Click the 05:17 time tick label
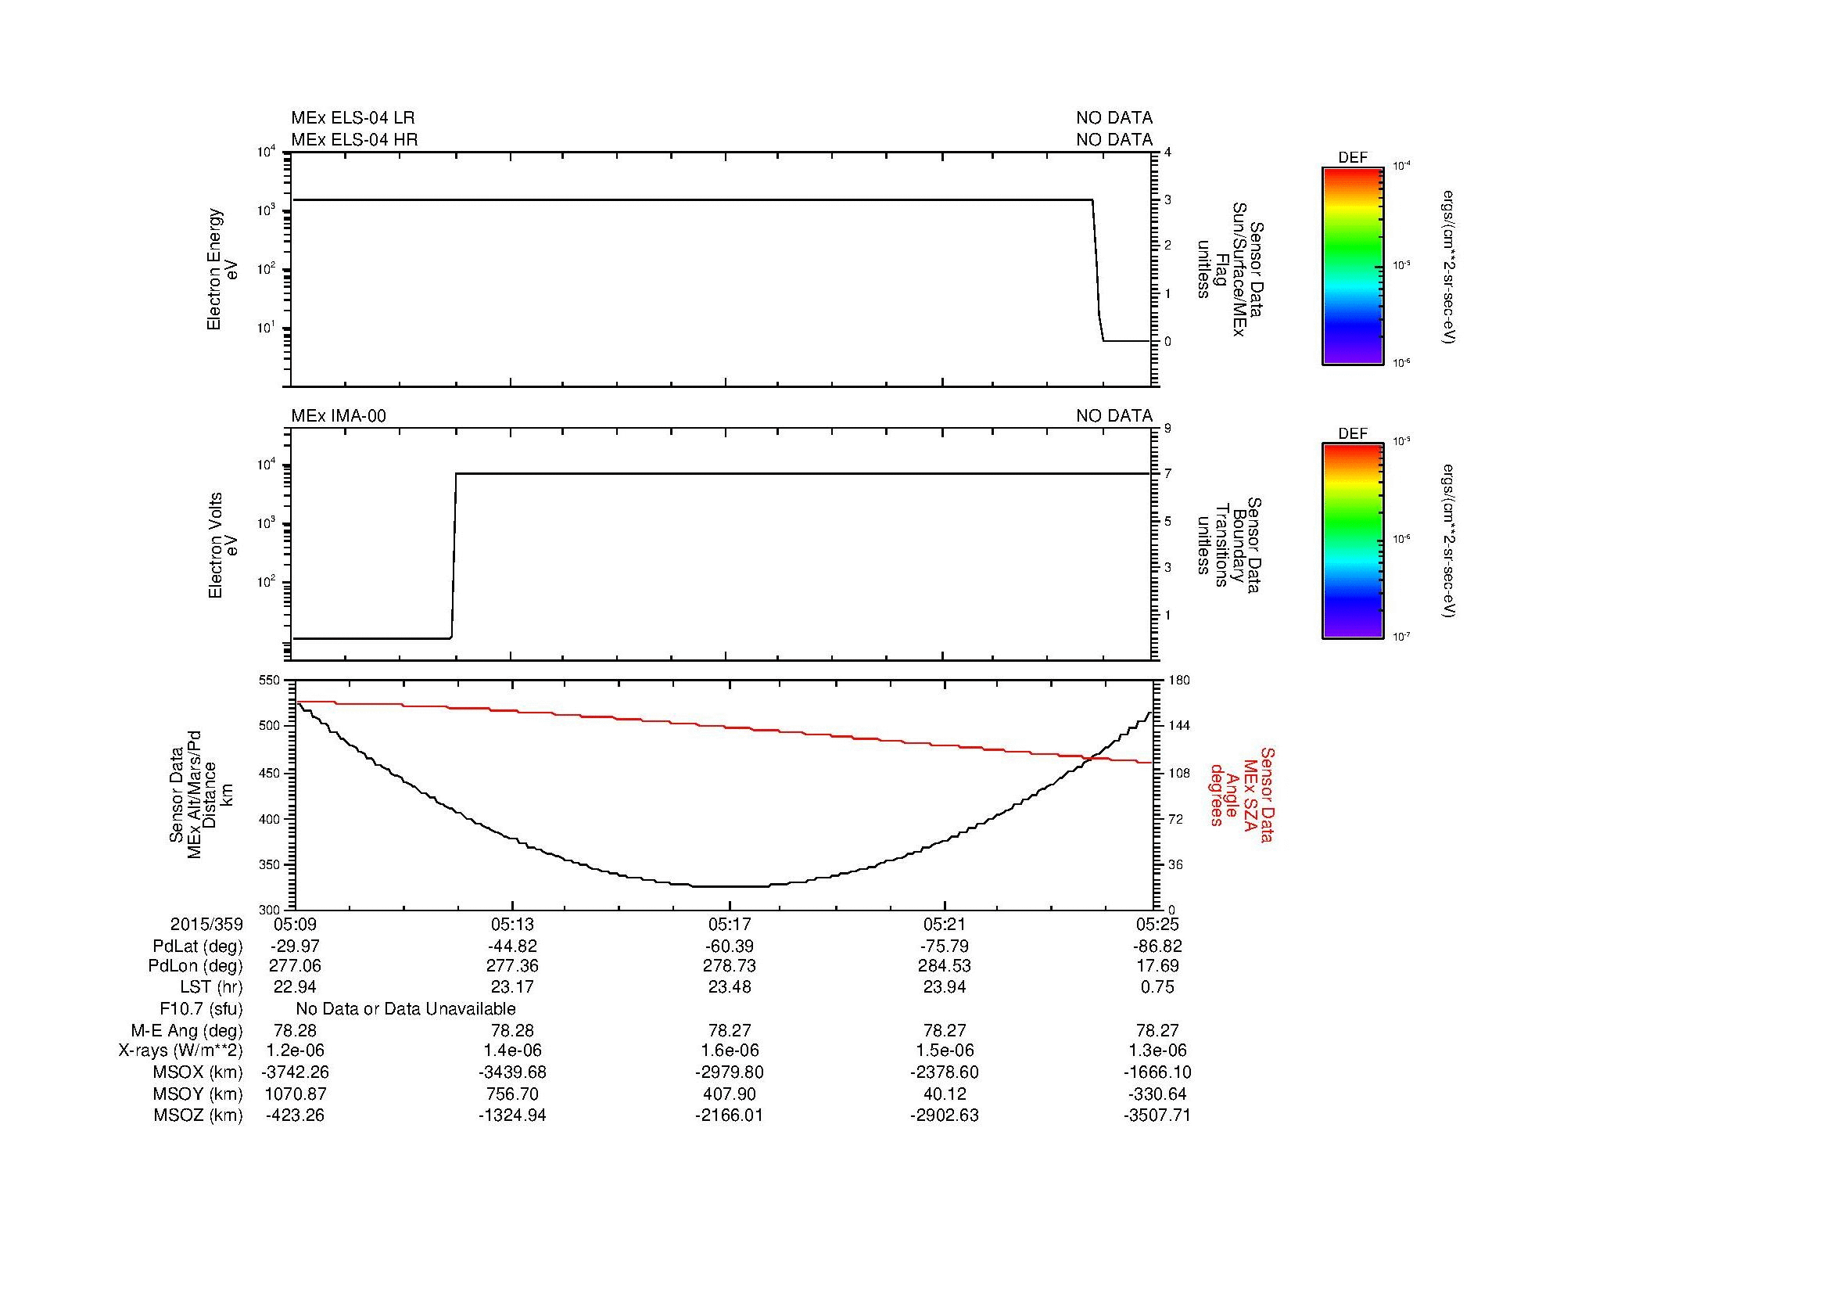 pyautogui.click(x=730, y=924)
